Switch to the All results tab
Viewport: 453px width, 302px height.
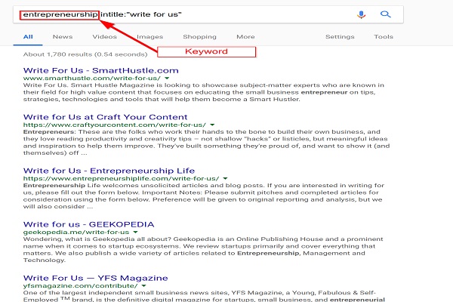28,37
